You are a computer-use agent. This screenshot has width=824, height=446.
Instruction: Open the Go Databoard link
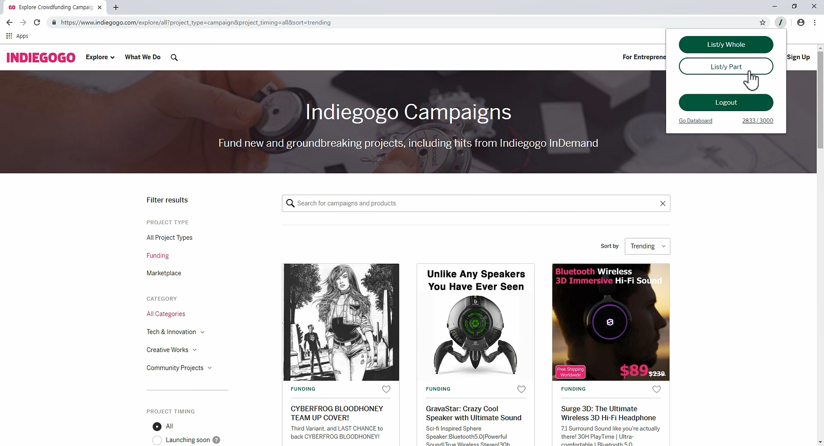[x=695, y=121]
